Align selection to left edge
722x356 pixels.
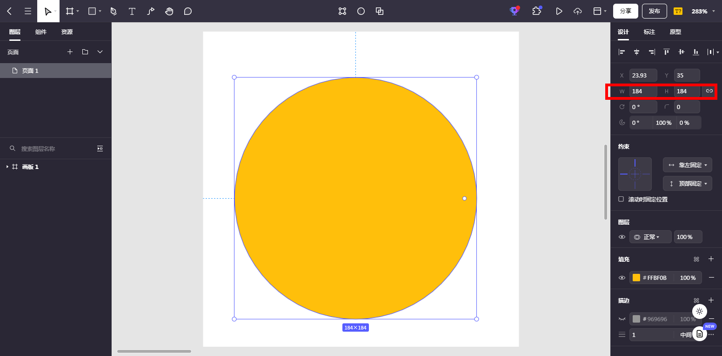tap(622, 52)
